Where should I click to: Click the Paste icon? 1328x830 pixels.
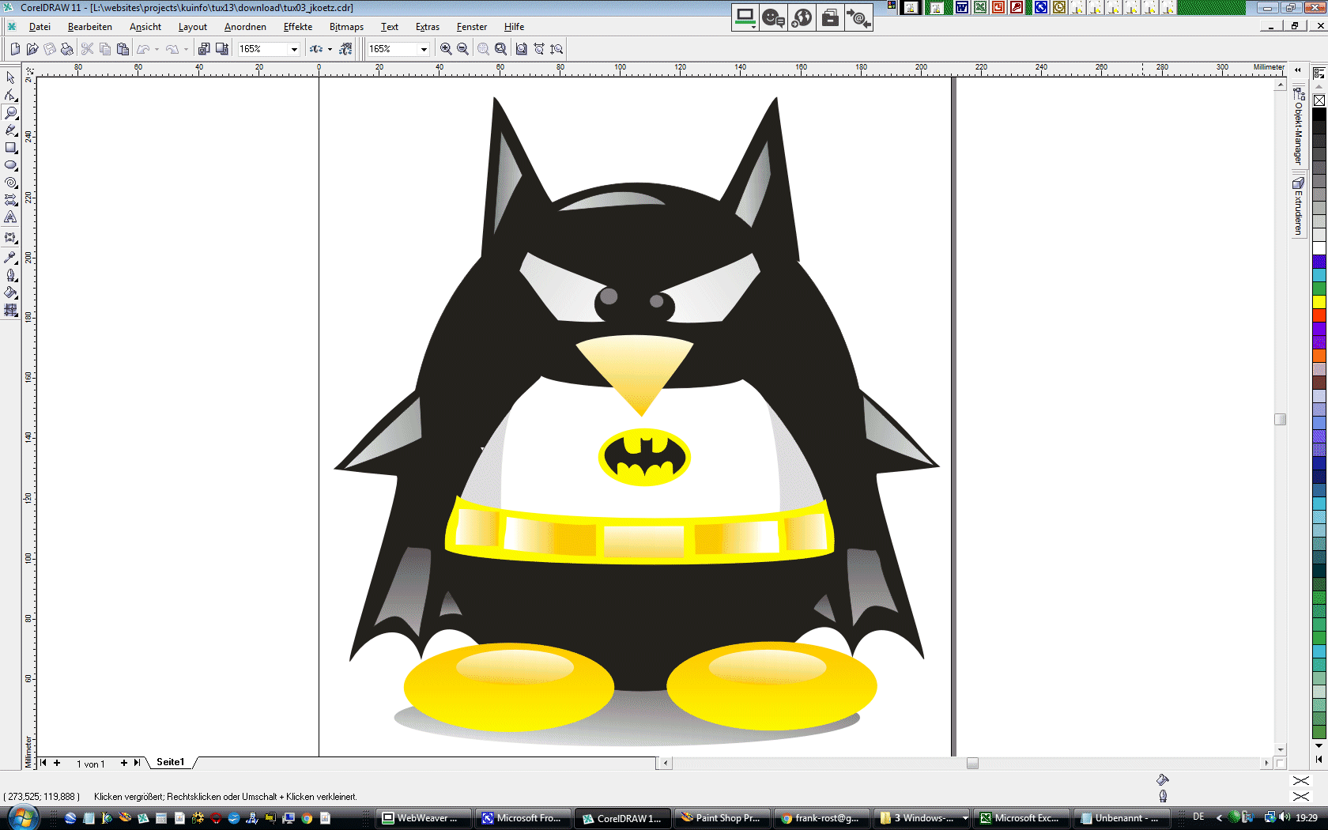point(123,49)
